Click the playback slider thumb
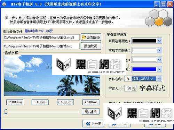Screen dimensions: 174x130 [x=6, y=112]
